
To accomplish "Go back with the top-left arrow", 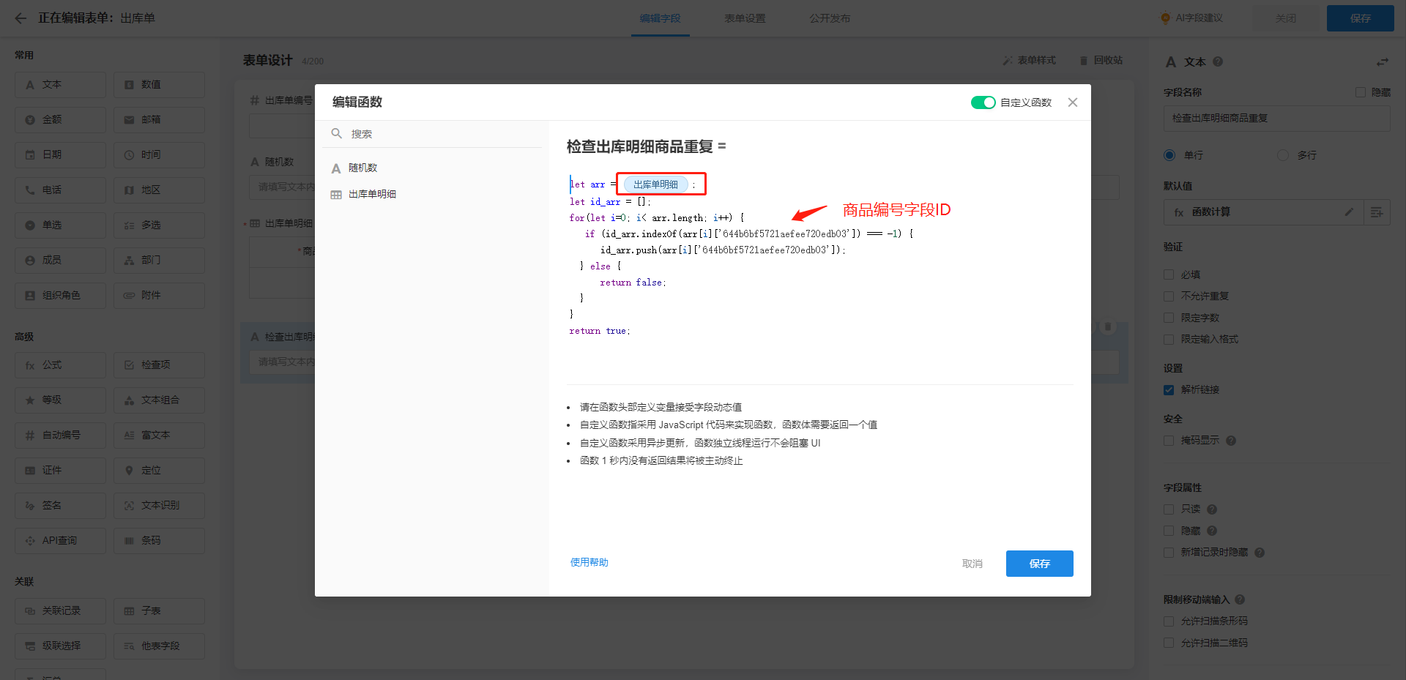I will 21,18.
